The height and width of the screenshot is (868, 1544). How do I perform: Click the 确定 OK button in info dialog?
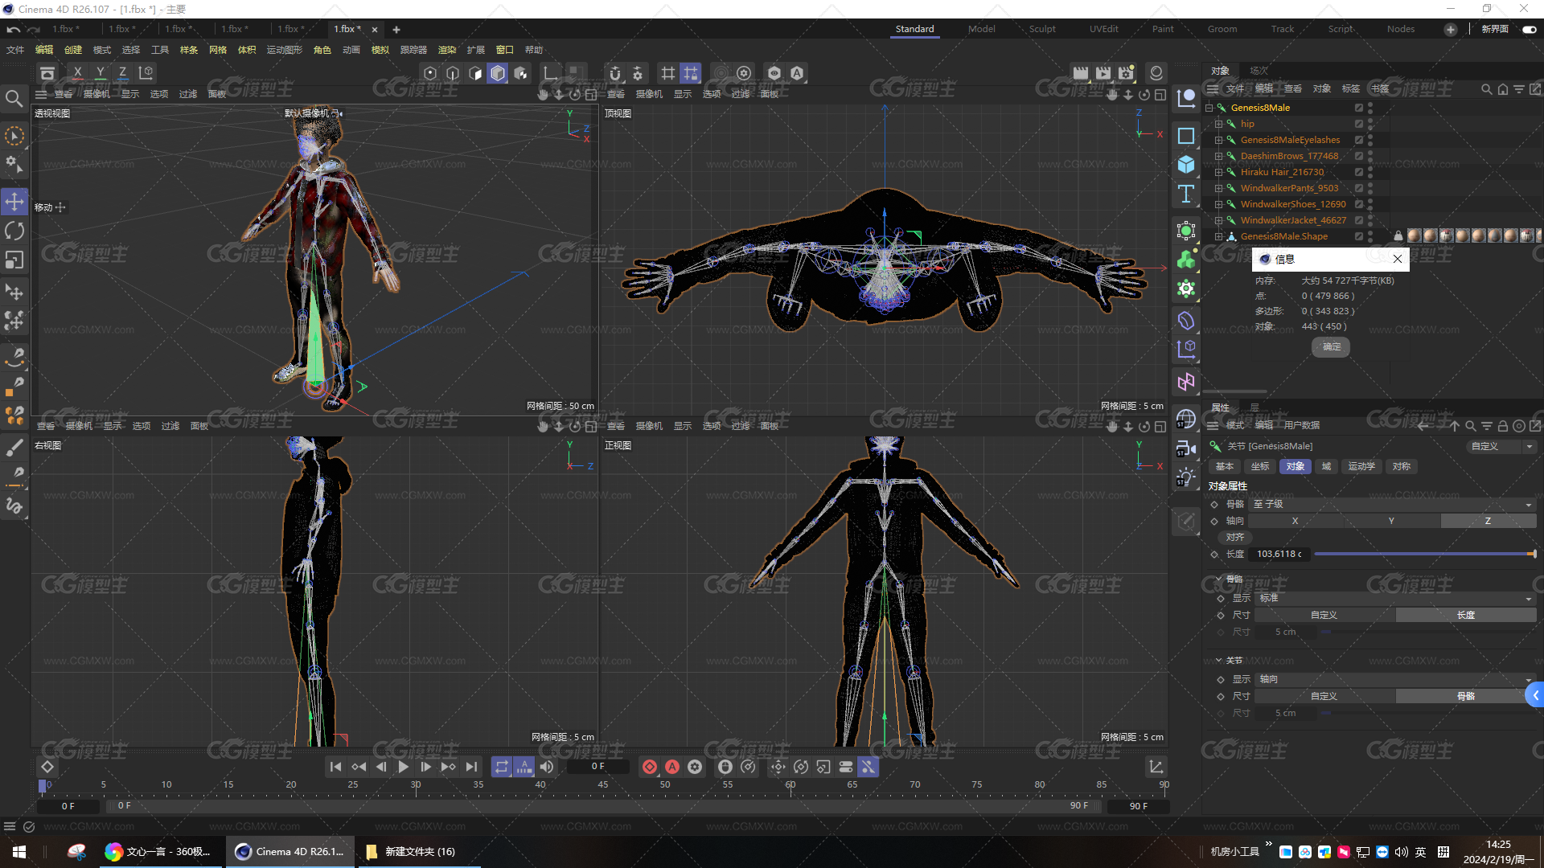(x=1331, y=346)
